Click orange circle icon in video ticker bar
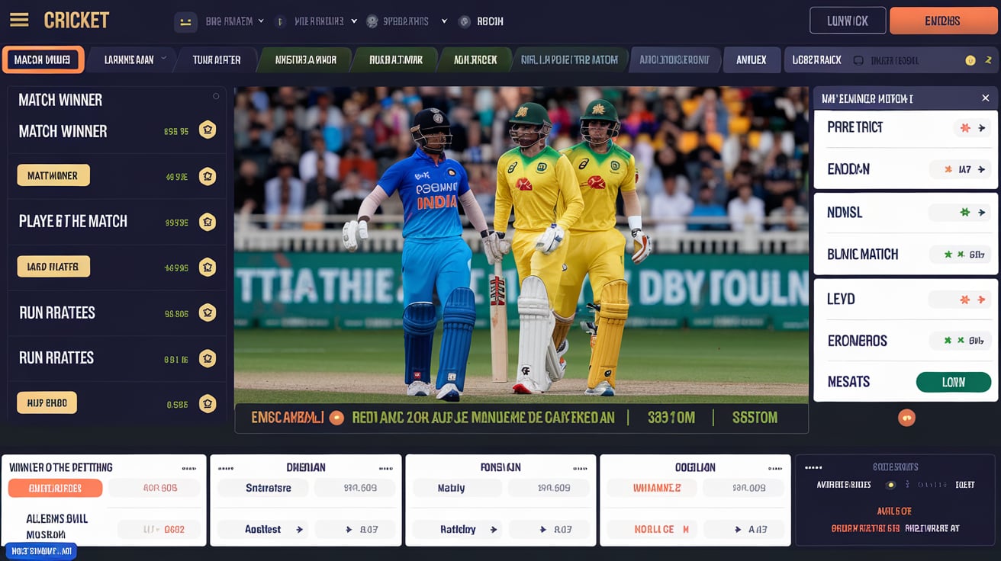 (x=336, y=418)
